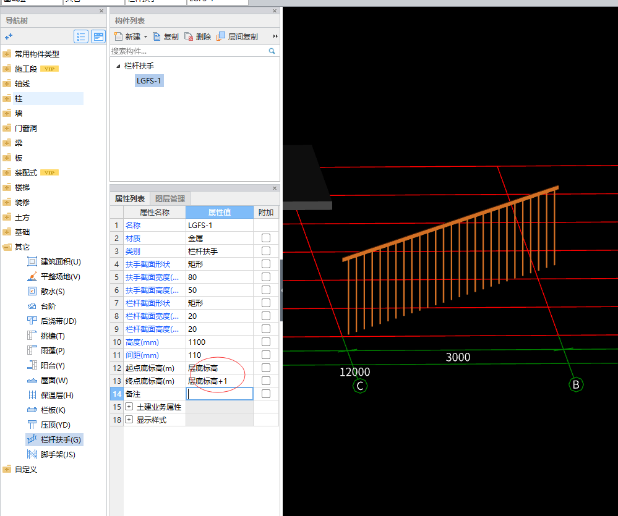The image size is (618, 516).
Task: Expand 门窗洞 folder in tree
Action: coord(7,129)
